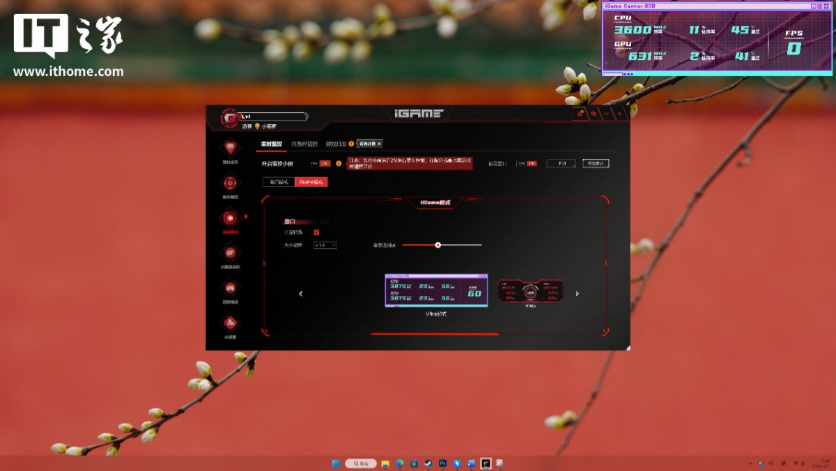This screenshot has width=836, height=471.
Task: Switch to the 游戏日志 tab
Action: point(336,144)
